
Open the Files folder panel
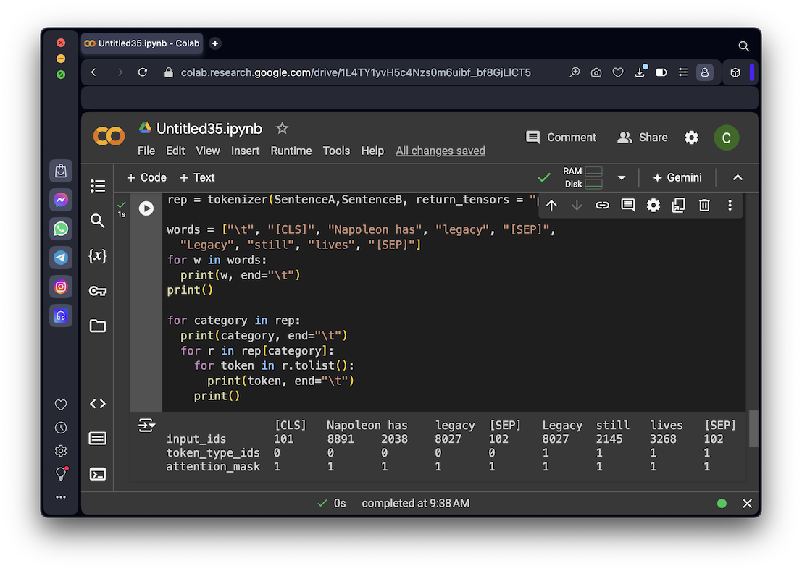pos(98,326)
